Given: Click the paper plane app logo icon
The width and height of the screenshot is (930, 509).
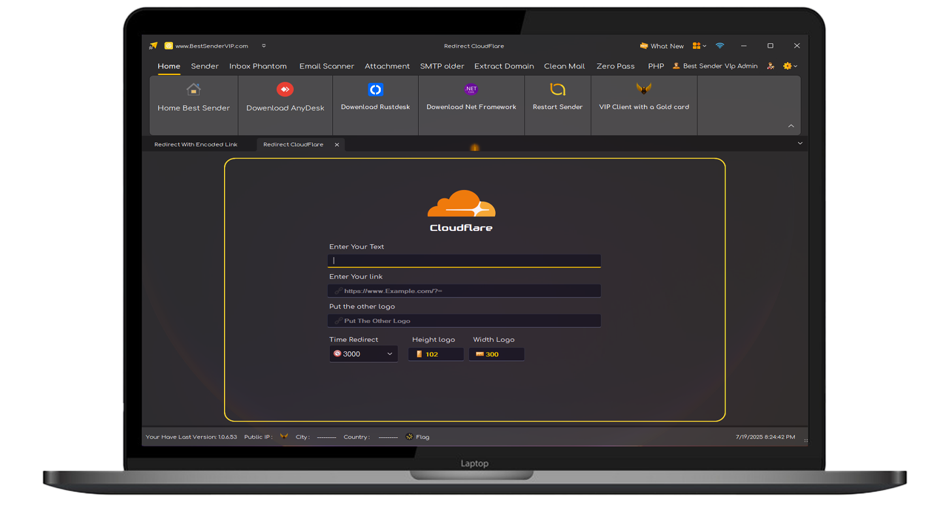Looking at the screenshot, I should point(153,46).
